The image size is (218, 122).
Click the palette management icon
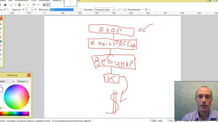[1, 108]
